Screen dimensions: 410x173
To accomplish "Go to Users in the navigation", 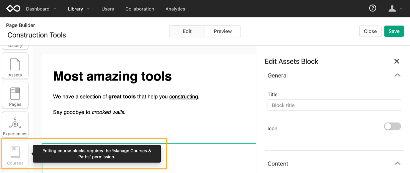I will click(x=108, y=9).
